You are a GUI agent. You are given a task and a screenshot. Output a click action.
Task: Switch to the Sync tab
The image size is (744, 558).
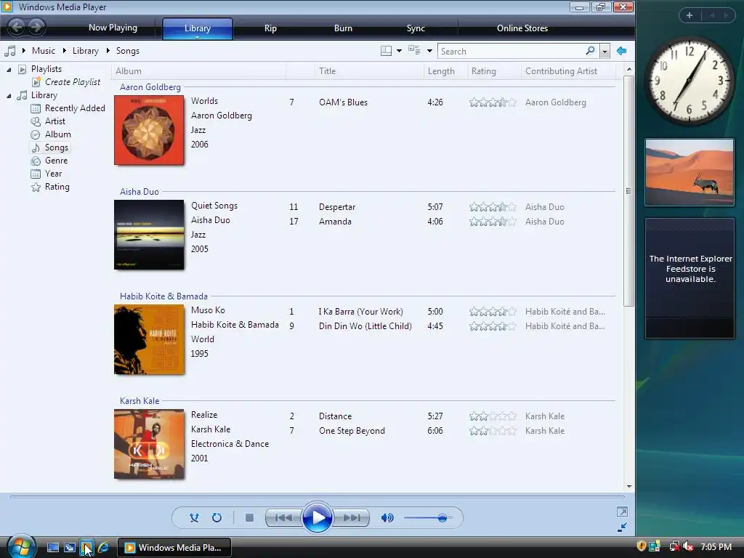(x=416, y=28)
